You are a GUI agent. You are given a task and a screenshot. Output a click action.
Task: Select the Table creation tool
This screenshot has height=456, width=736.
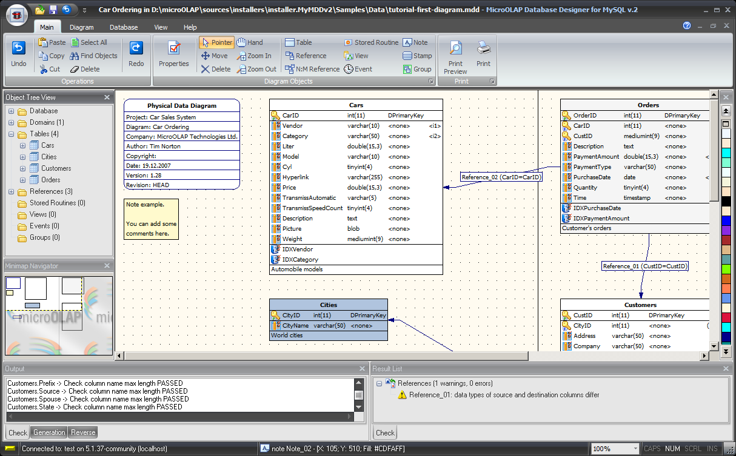tap(298, 42)
